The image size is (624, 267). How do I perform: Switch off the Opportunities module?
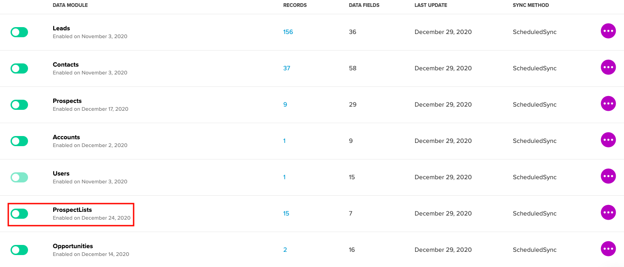coord(19,250)
